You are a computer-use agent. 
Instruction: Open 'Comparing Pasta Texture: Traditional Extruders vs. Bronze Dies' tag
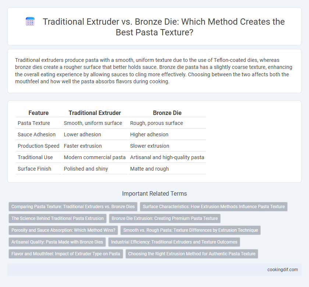[x=73, y=207]
